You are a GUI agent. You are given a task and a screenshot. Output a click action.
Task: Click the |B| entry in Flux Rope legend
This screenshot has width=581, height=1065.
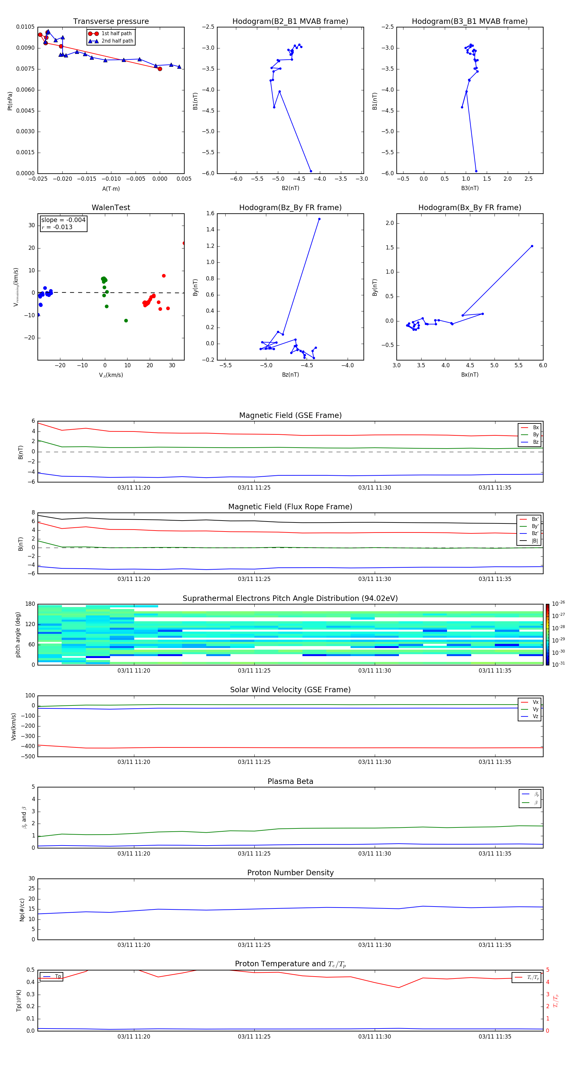529,541
